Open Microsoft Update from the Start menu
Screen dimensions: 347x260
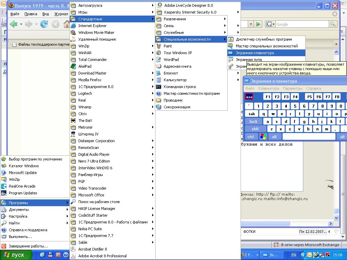click(35, 173)
